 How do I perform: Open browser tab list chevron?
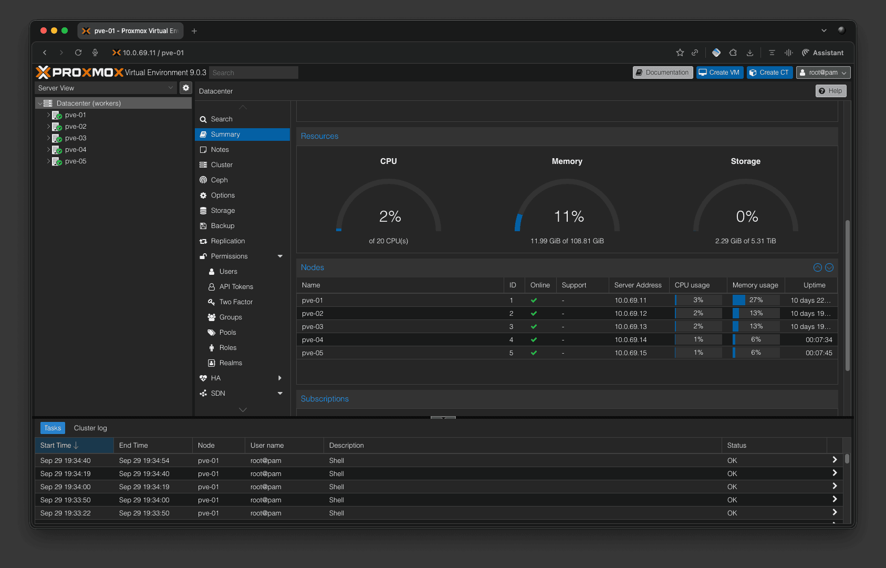(x=824, y=31)
